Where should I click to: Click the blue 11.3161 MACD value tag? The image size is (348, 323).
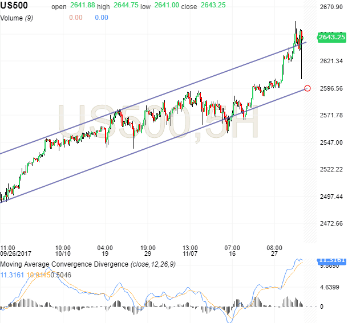pos(332,261)
